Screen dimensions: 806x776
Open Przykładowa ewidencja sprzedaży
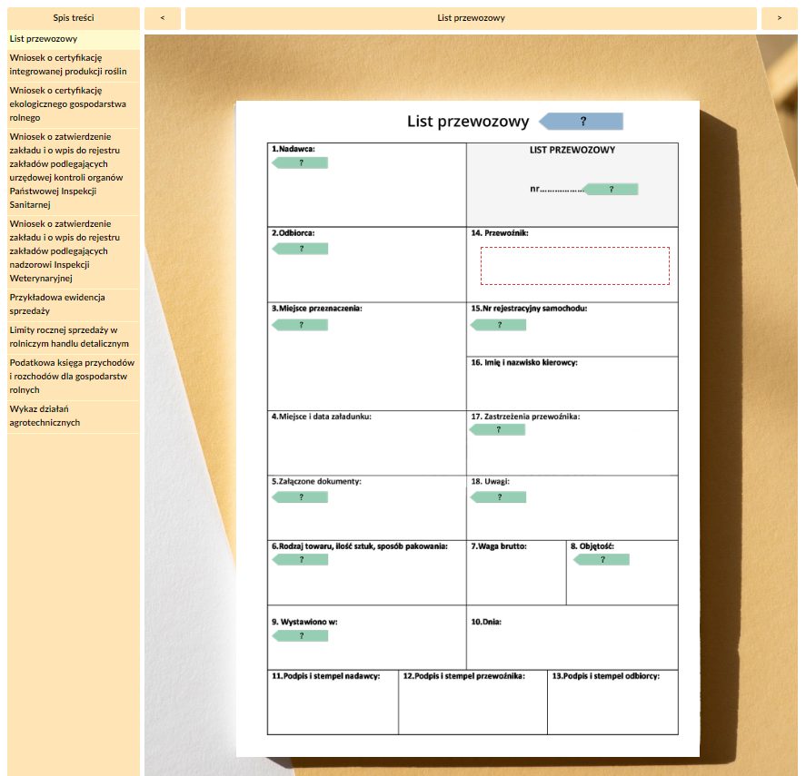(x=74, y=305)
